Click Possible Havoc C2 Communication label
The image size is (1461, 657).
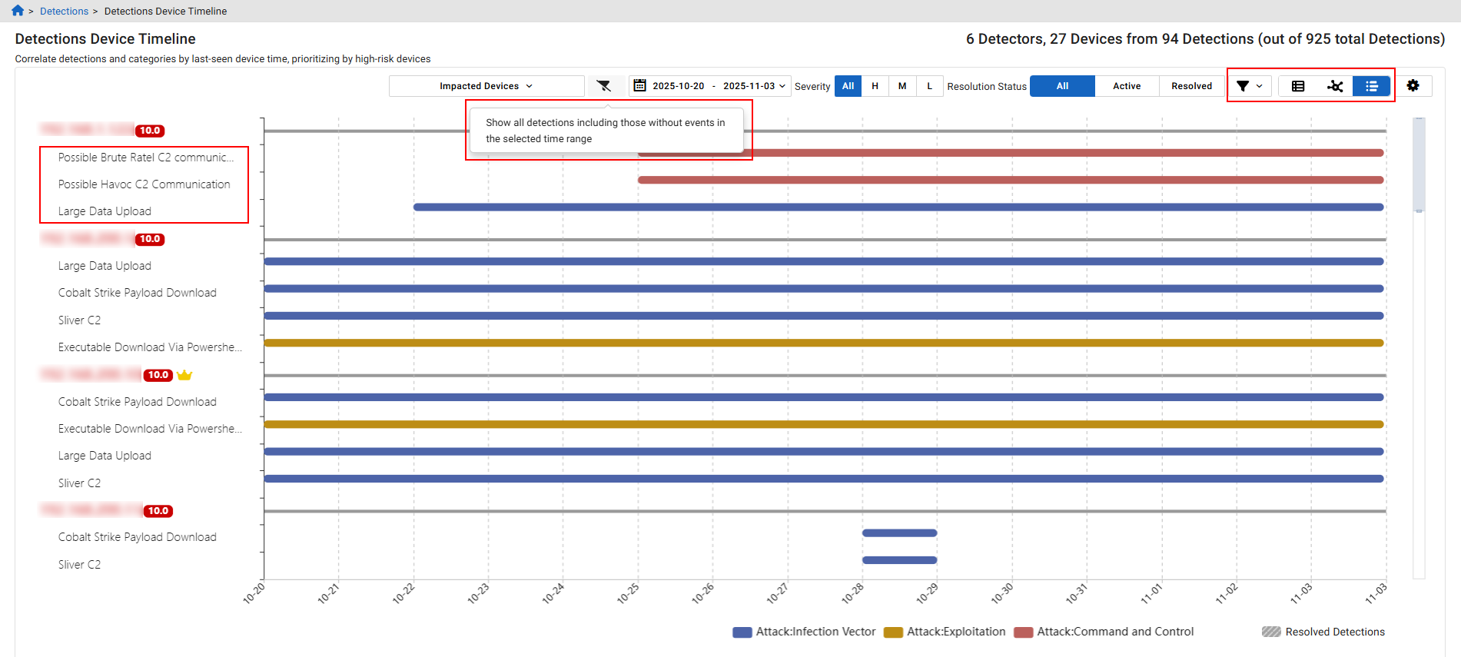point(144,184)
